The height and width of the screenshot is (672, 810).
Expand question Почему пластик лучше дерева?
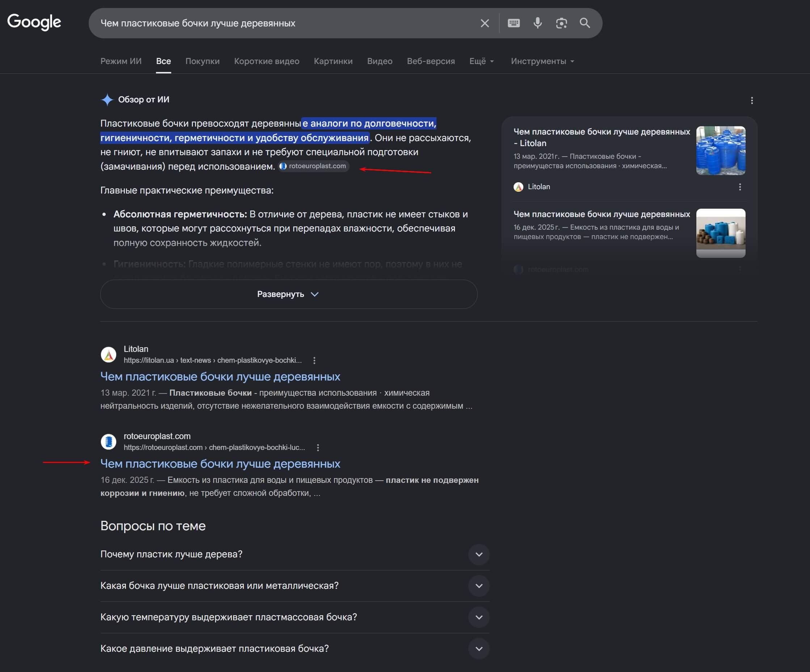[295, 554]
